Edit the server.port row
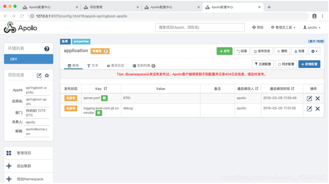 309,98
